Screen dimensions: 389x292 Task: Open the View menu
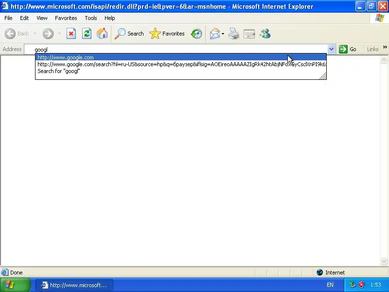[x=42, y=18]
